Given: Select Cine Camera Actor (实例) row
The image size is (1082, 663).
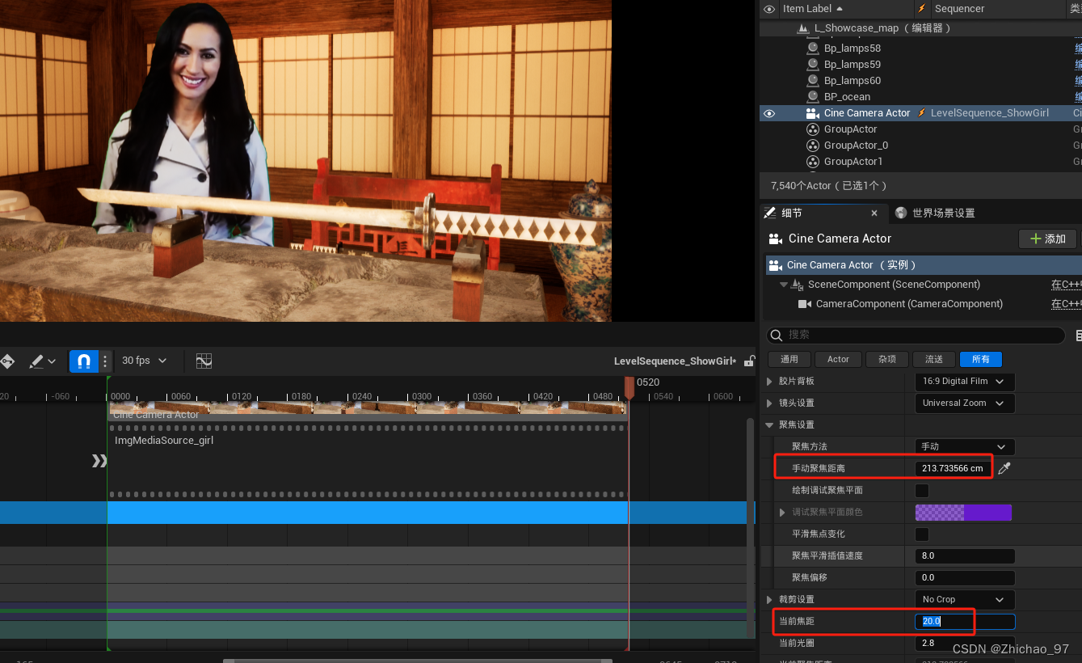Looking at the screenshot, I should click(x=923, y=264).
